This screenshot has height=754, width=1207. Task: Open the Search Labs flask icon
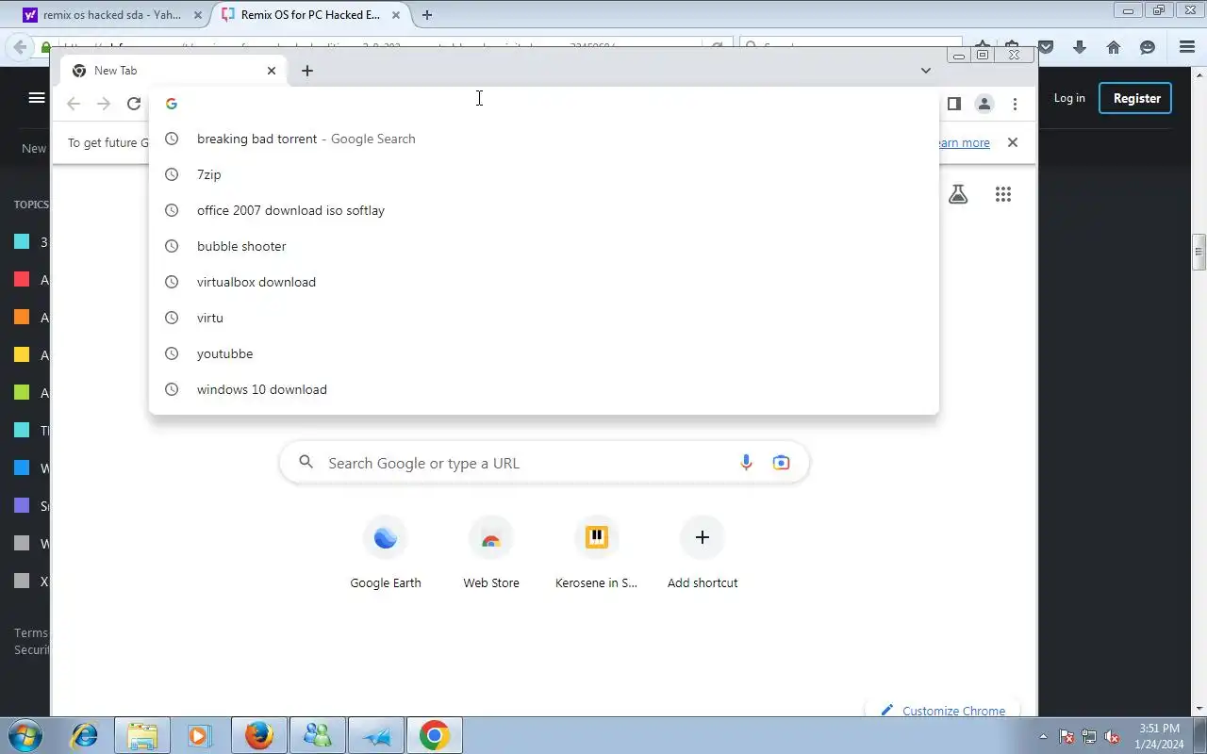click(x=958, y=194)
